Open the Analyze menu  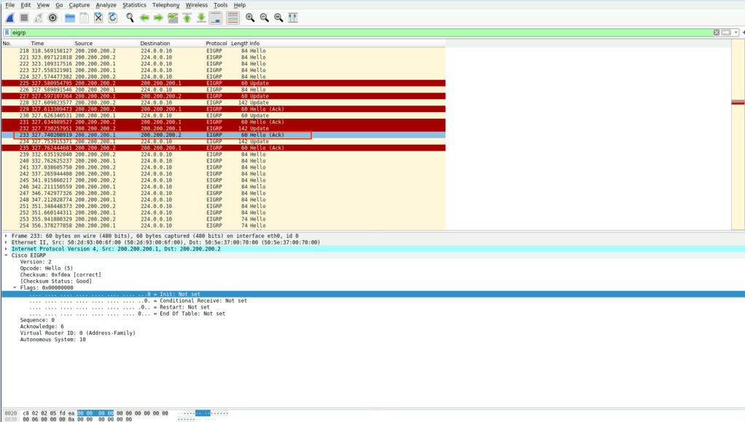[106, 5]
